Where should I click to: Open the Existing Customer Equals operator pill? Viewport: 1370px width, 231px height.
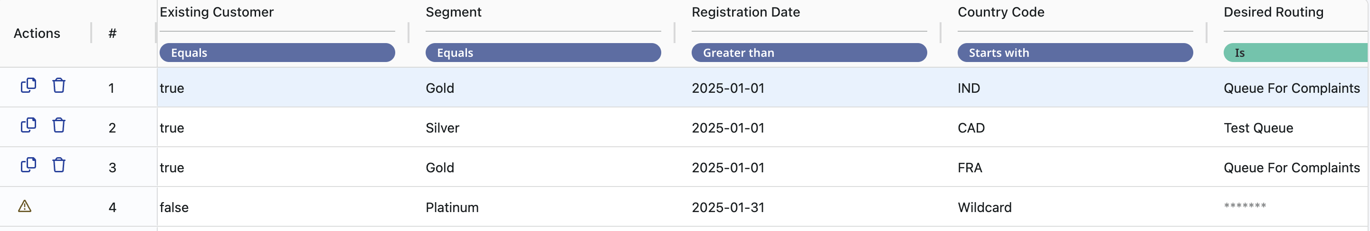click(276, 53)
